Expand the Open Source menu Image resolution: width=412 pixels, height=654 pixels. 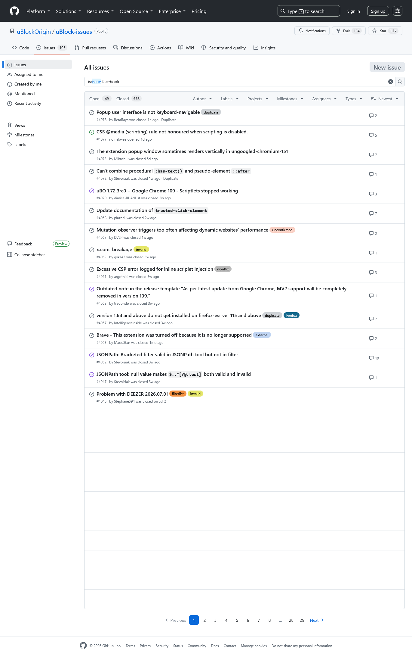[x=136, y=11]
